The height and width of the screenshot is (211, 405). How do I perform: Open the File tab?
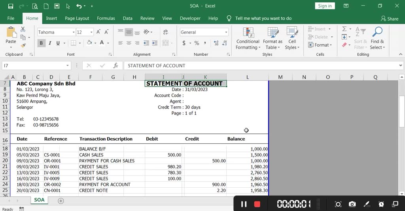tap(11, 18)
